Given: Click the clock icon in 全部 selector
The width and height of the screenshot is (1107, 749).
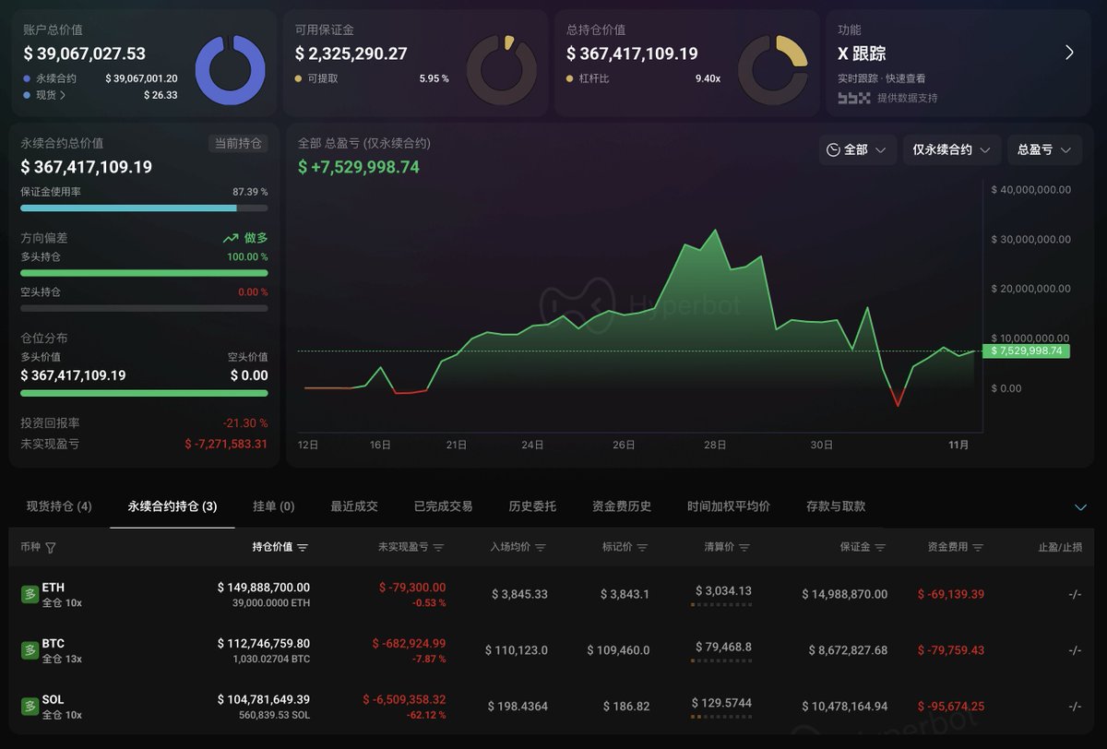Looking at the screenshot, I should coord(833,149).
